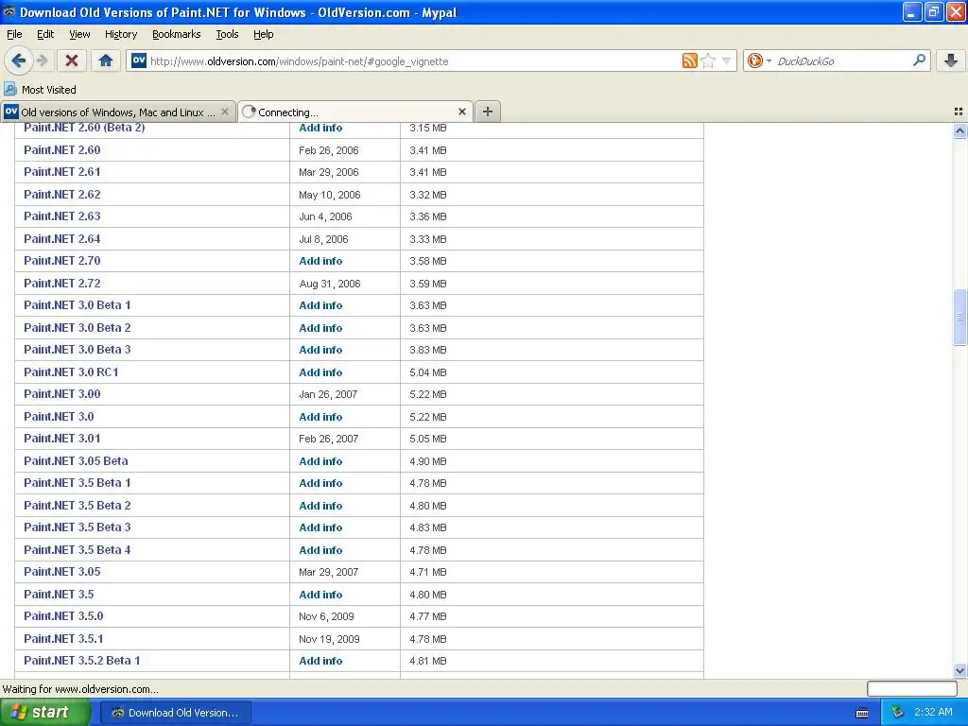Viewport: 968px width, 726px height.
Task: Open Paint.NET 3.00 link
Action: [x=62, y=394]
